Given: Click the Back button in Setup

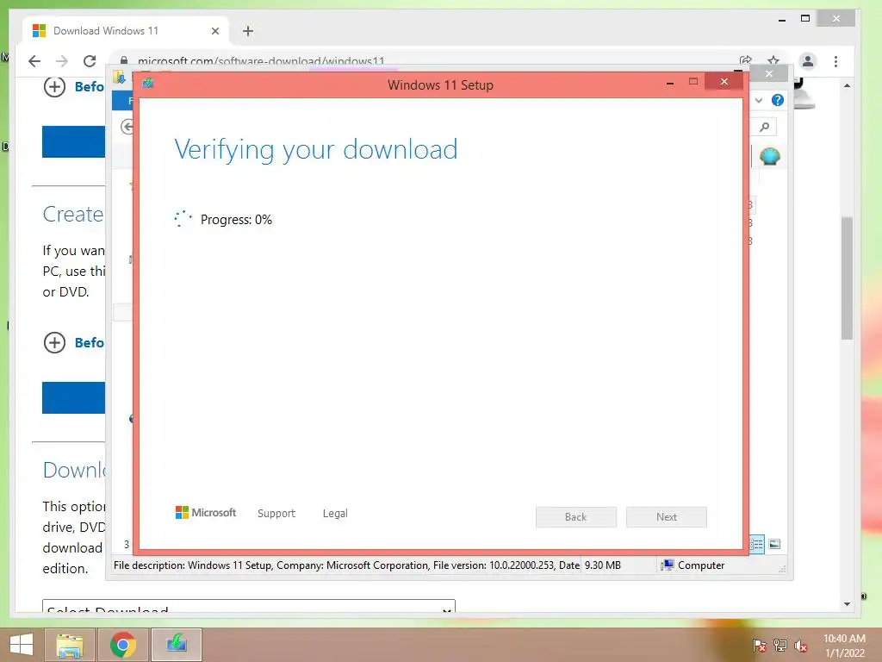Looking at the screenshot, I should [576, 517].
